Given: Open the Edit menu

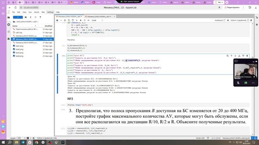Looking at the screenshot, I should click(19, 12).
